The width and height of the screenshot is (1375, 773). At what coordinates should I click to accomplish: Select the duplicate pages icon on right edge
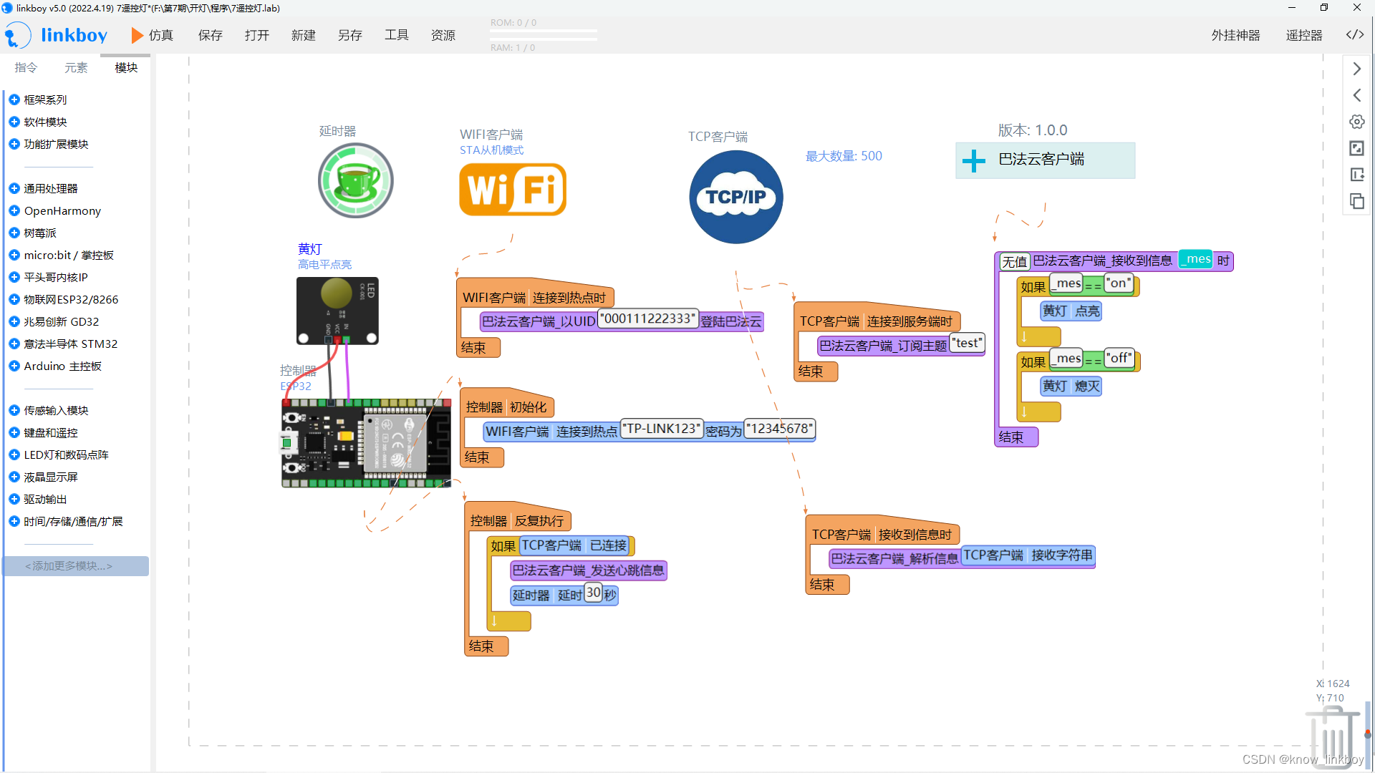point(1356,201)
